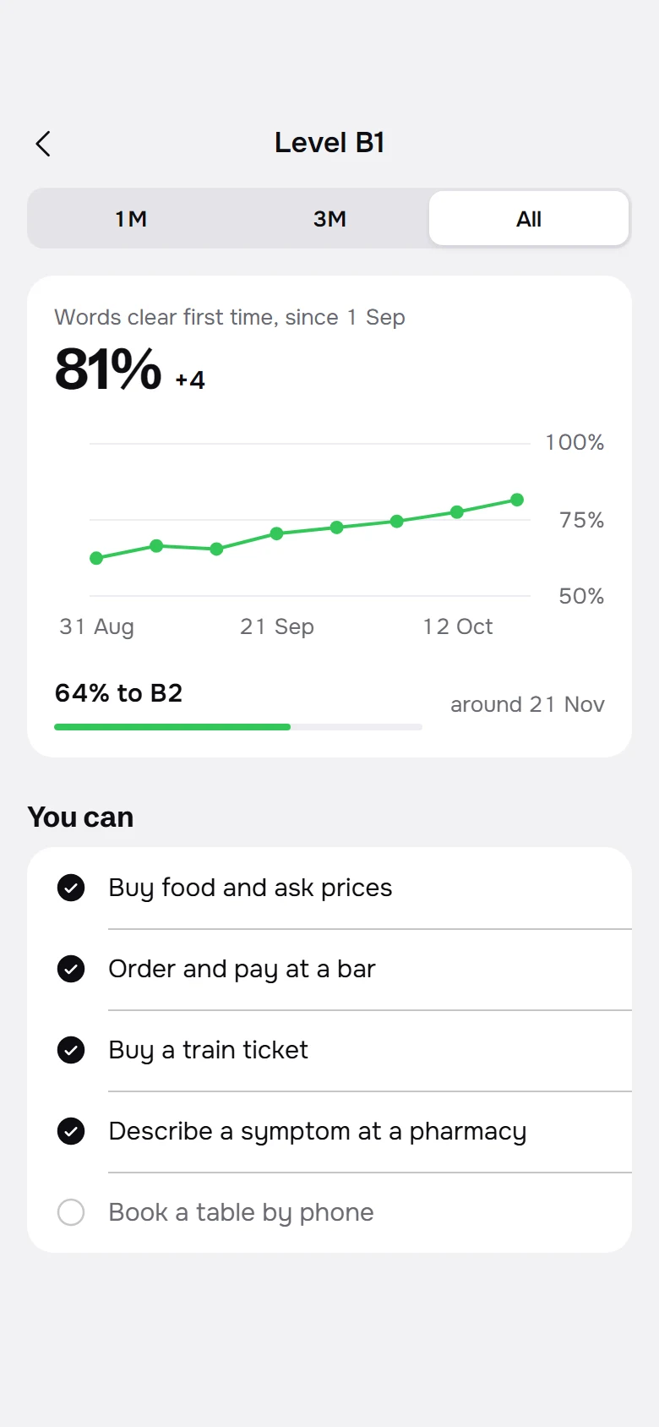Tap the chart data point above 12 Oct
Image resolution: width=659 pixels, height=1427 pixels.
[x=457, y=512]
